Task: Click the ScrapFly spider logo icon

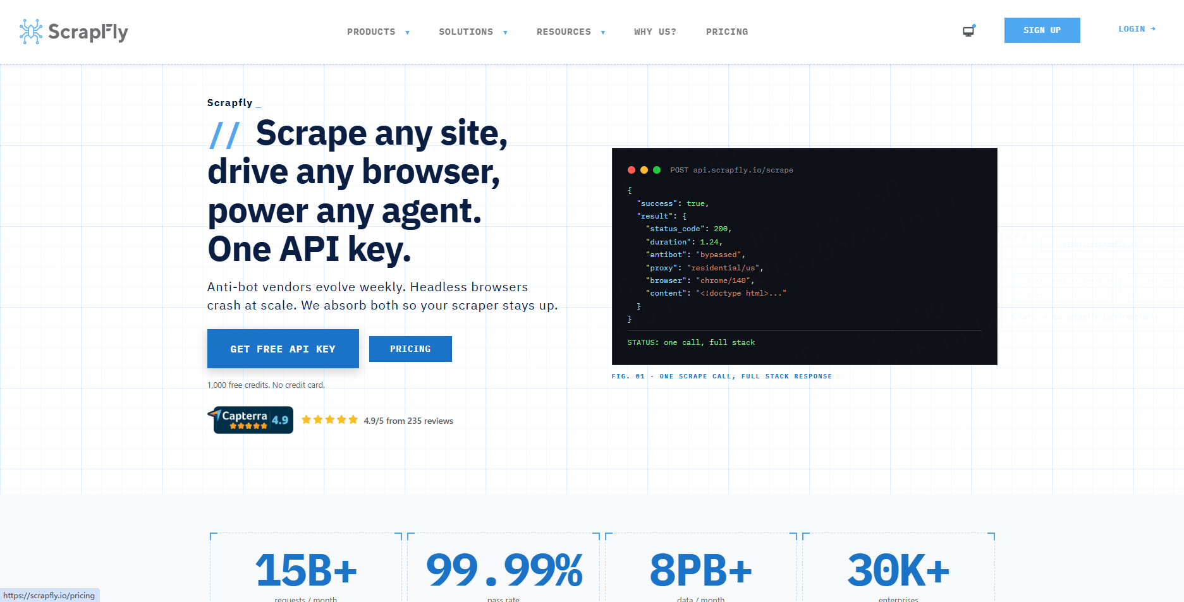Action: pos(31,32)
